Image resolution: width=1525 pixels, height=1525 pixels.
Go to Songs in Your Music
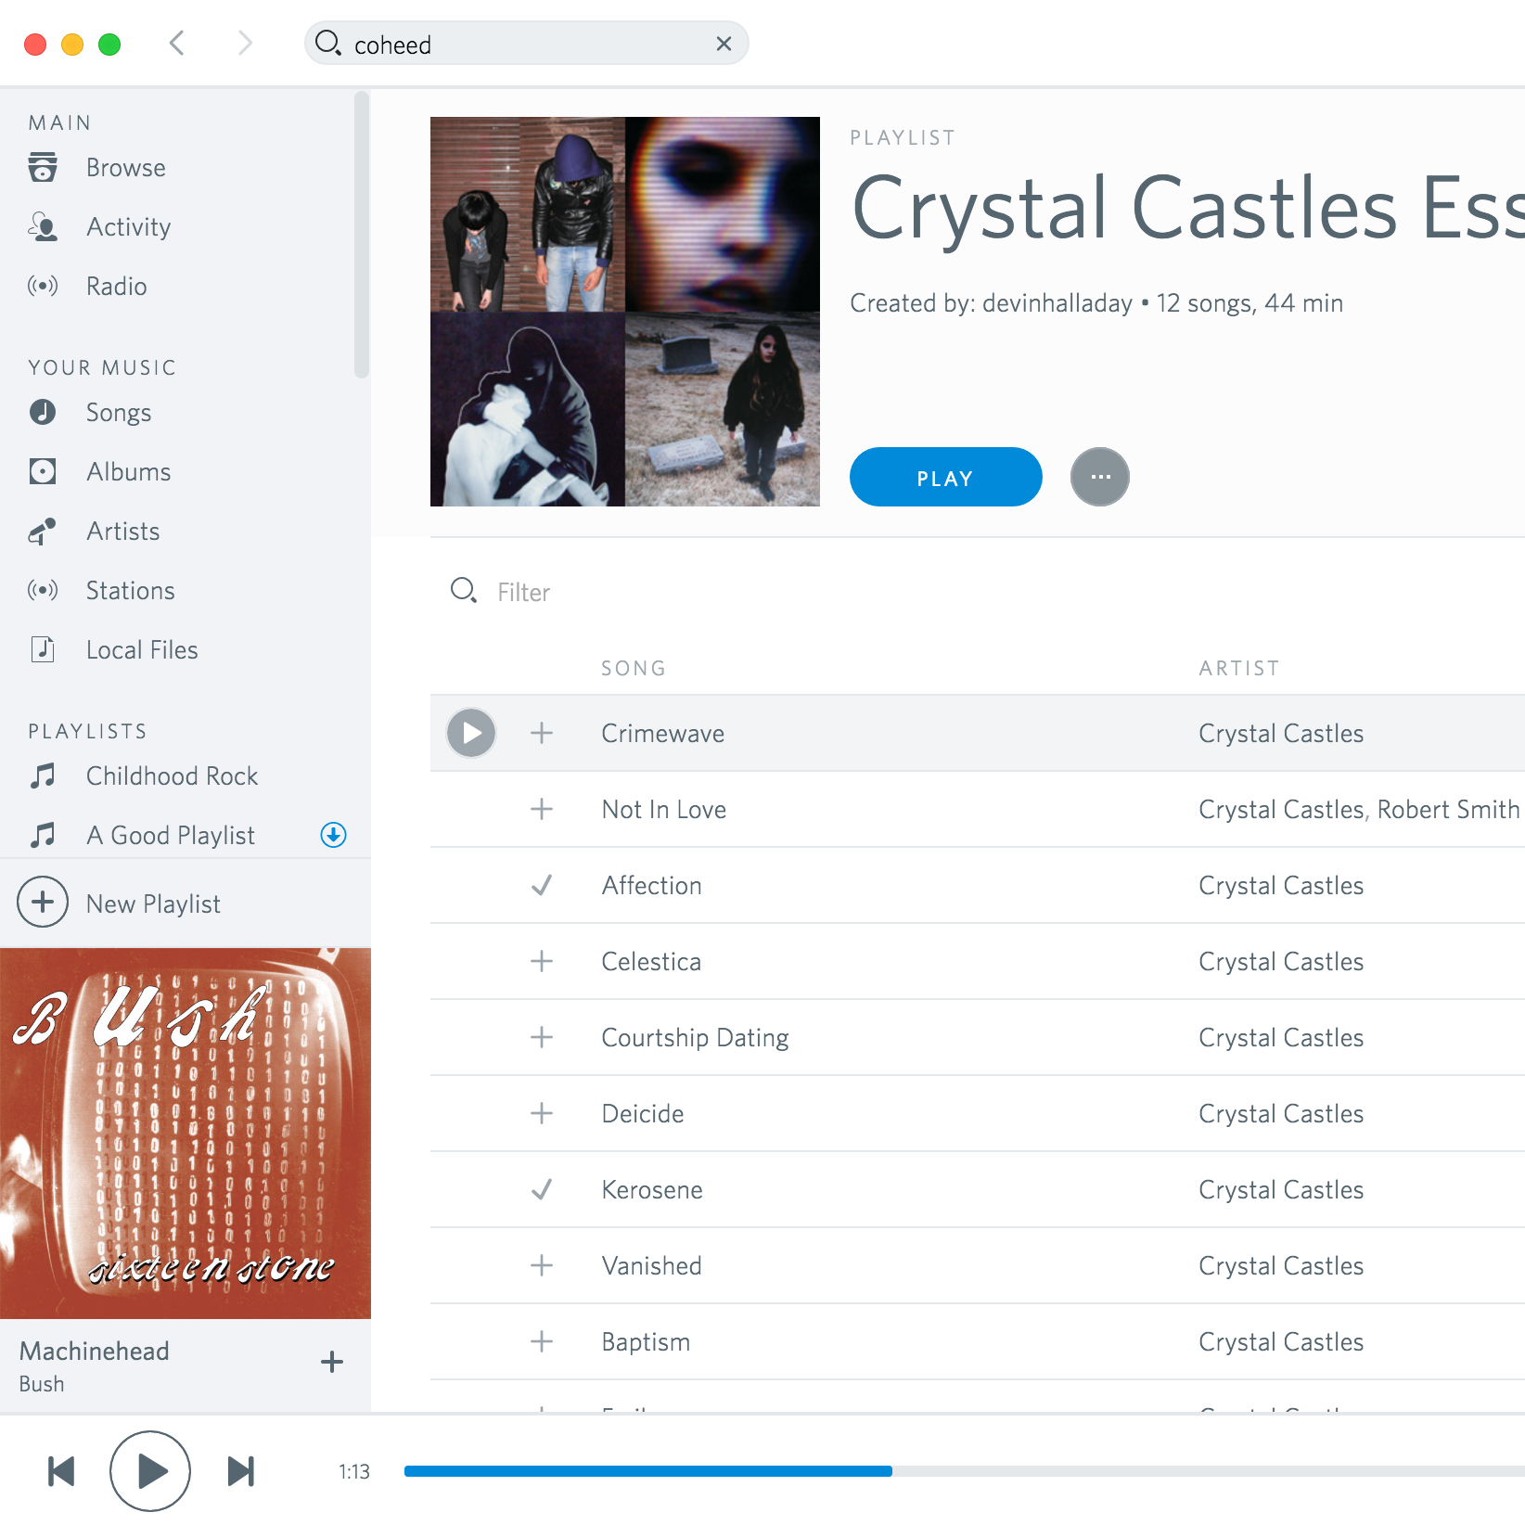118,413
